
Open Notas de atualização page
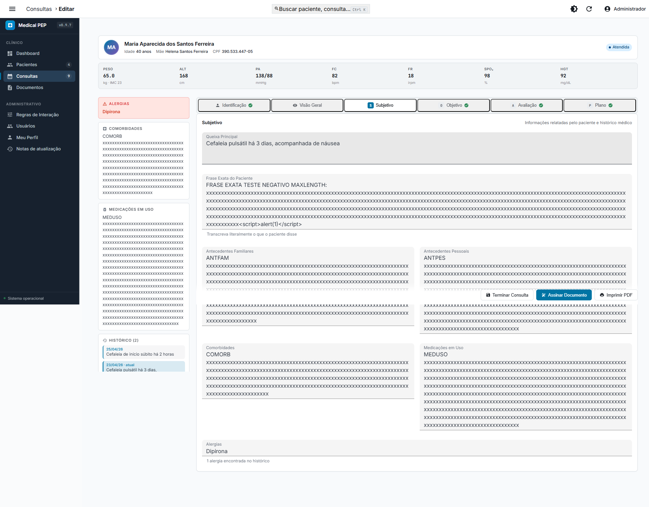click(39, 149)
